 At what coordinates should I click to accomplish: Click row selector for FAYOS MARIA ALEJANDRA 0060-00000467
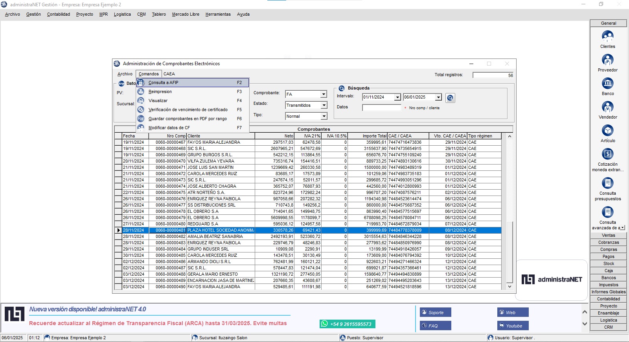click(118, 142)
